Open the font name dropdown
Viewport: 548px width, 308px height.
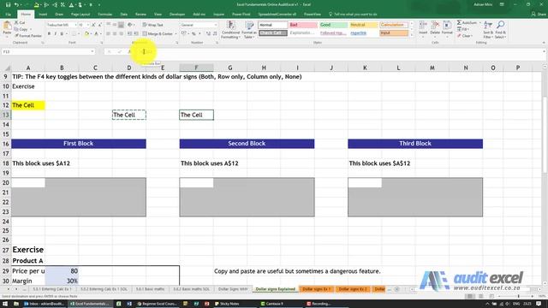(75, 25)
